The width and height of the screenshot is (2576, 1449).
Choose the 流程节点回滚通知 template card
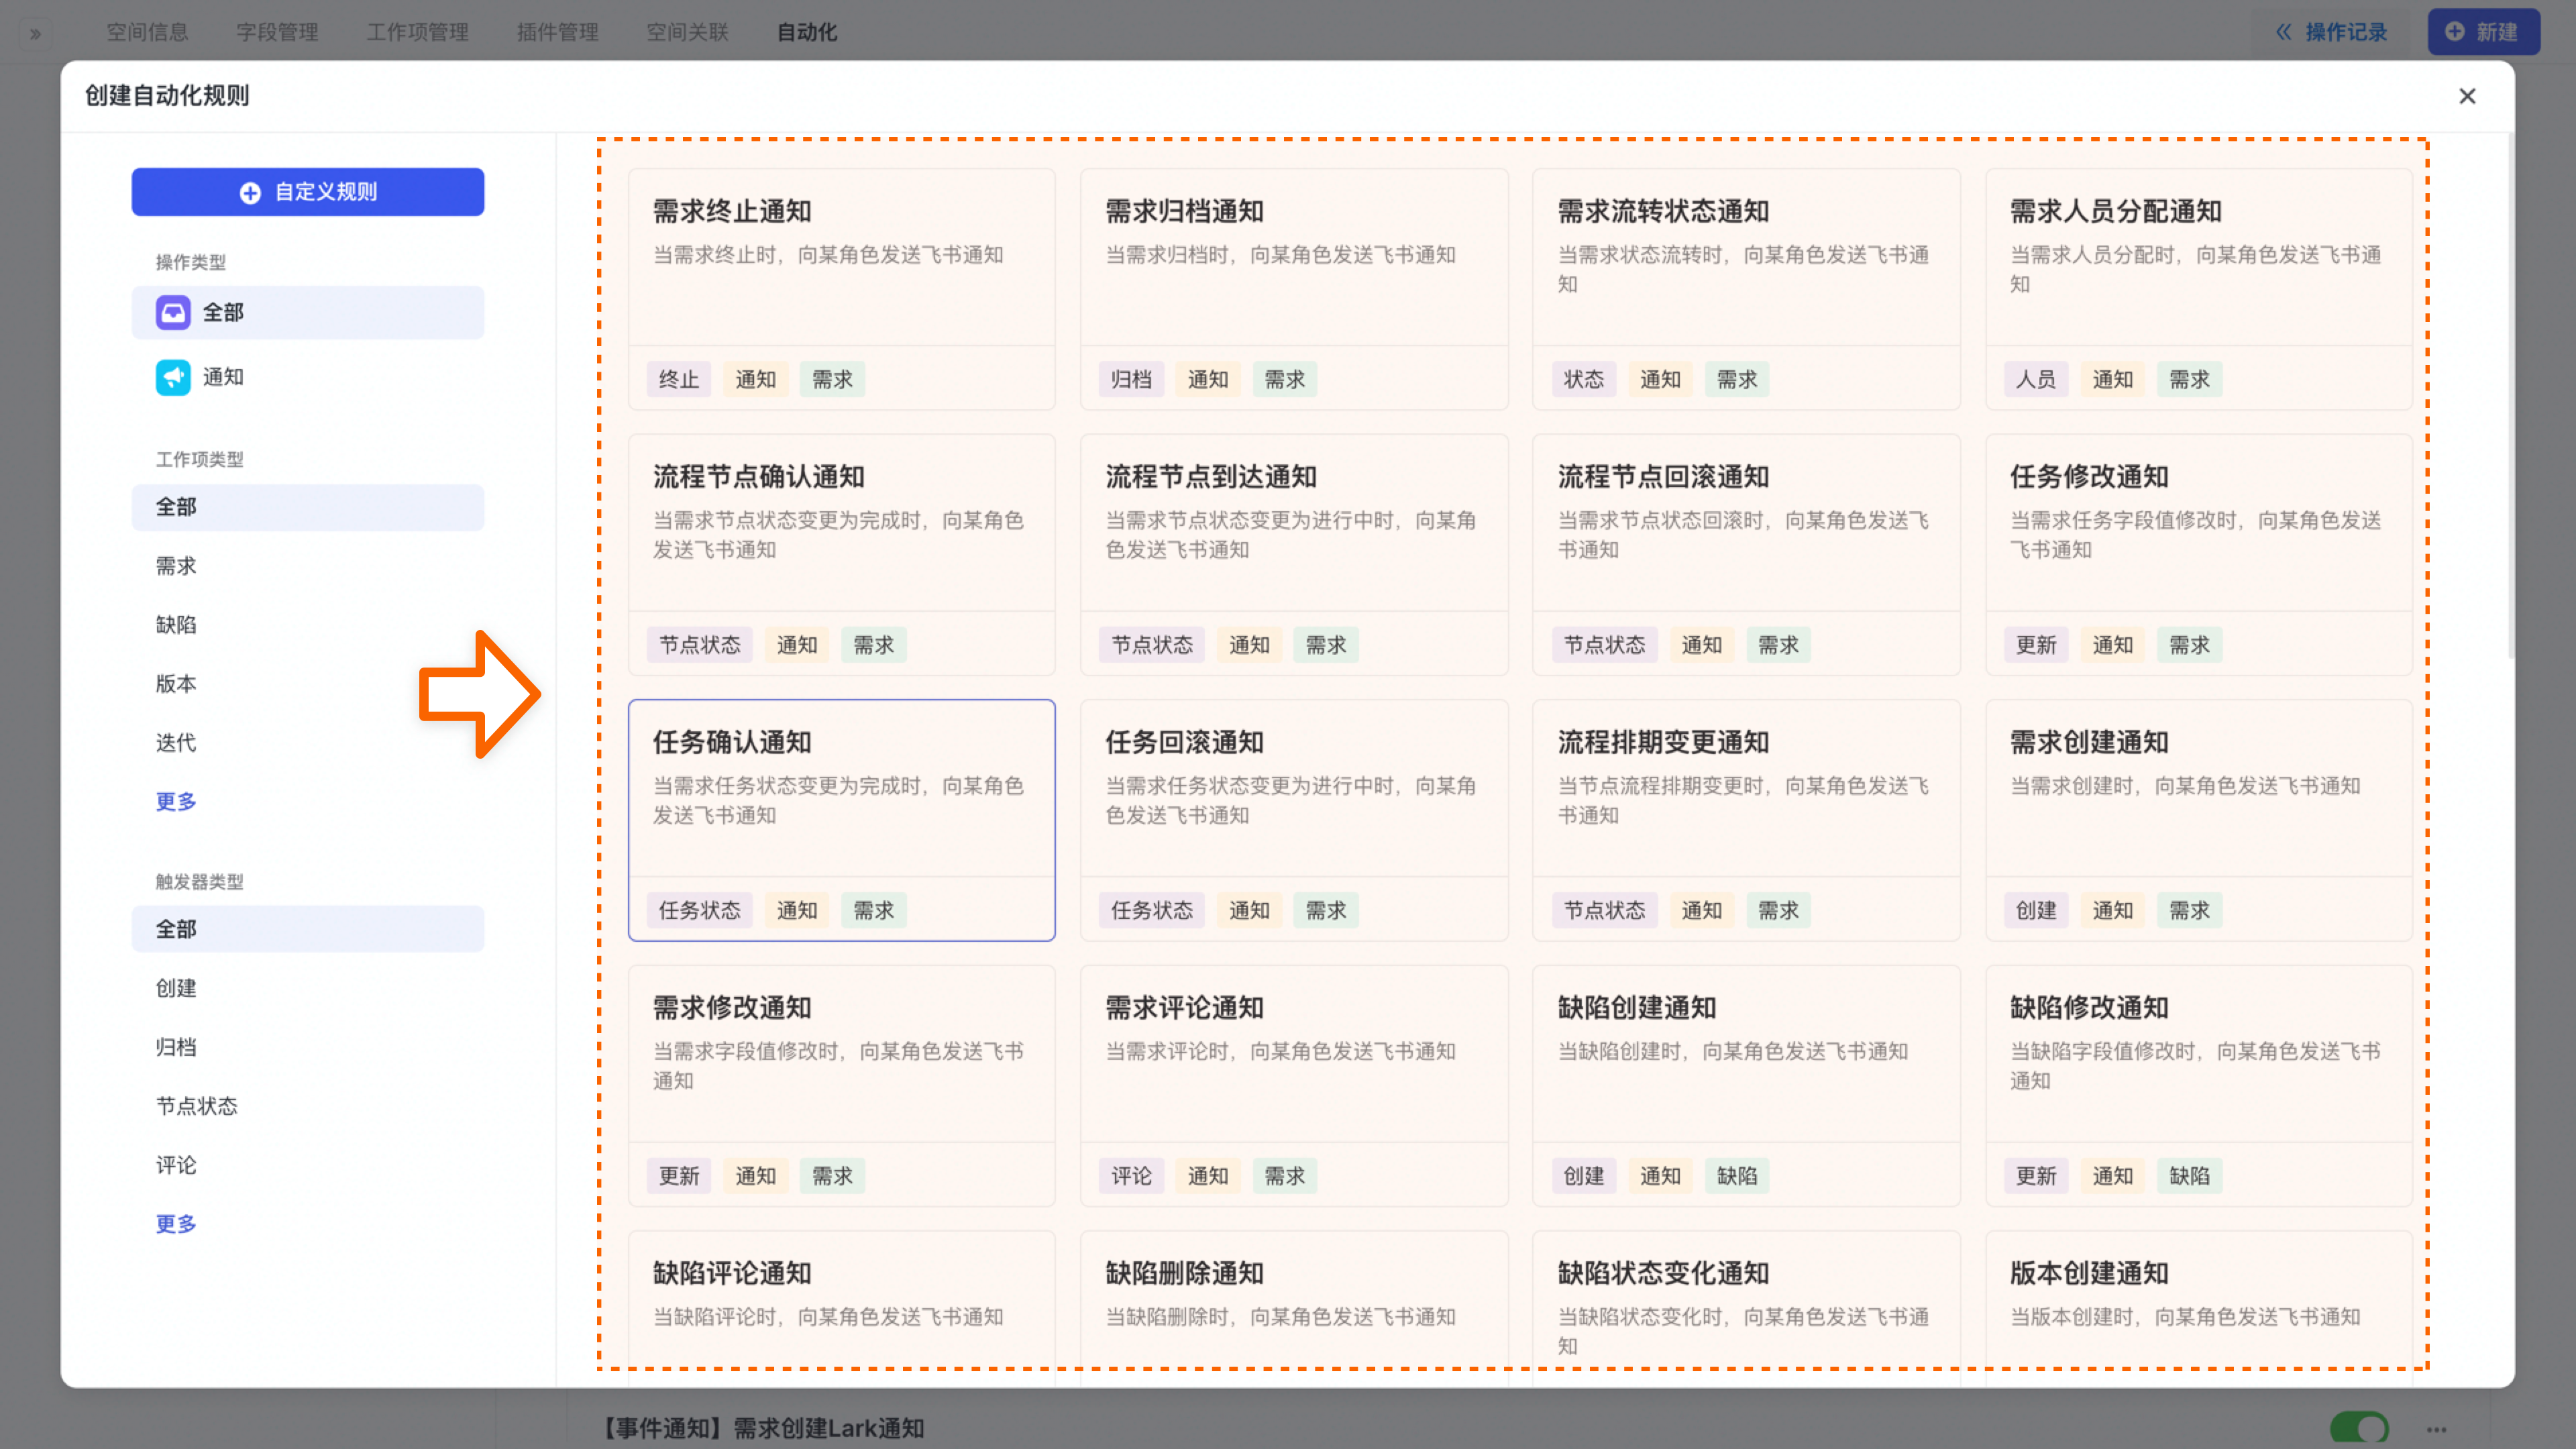[x=1746, y=555]
